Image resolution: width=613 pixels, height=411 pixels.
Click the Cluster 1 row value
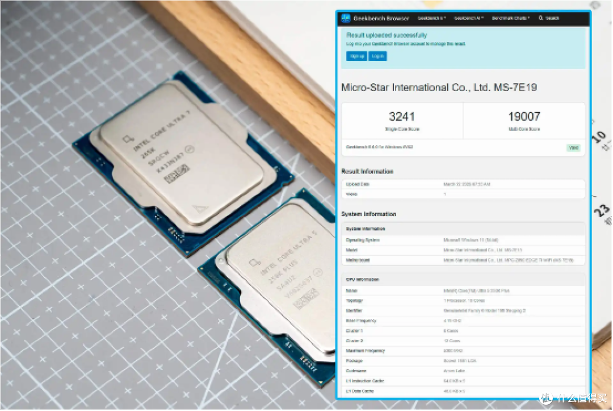coord(451,331)
